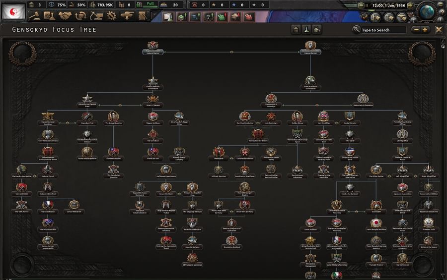Open the Production gear screen
This screenshot has width=447, height=280.
[111, 16]
